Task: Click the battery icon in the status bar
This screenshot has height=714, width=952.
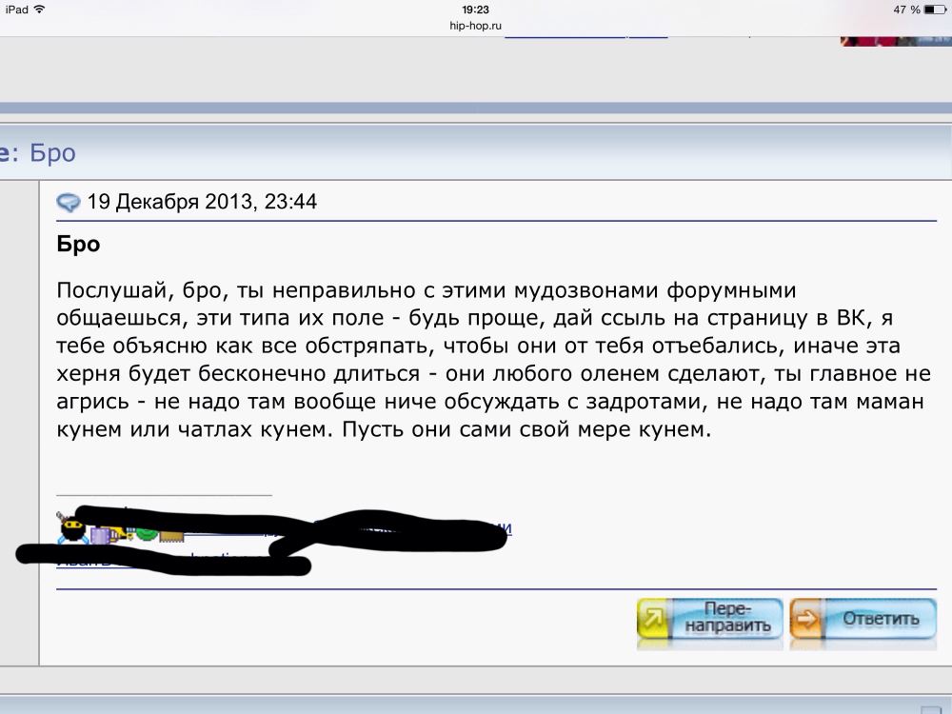Action: pyautogui.click(x=935, y=10)
